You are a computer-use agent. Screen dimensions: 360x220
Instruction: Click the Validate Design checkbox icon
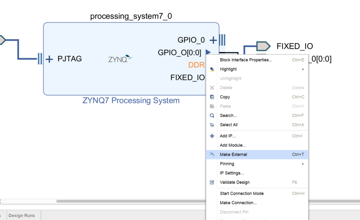212,182
